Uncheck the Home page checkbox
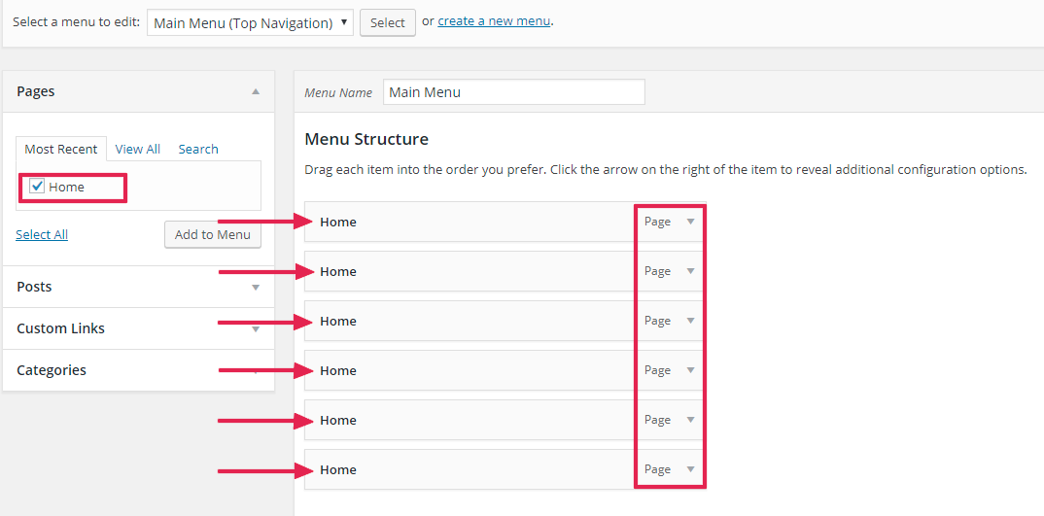This screenshot has height=516, width=1044. click(x=37, y=187)
